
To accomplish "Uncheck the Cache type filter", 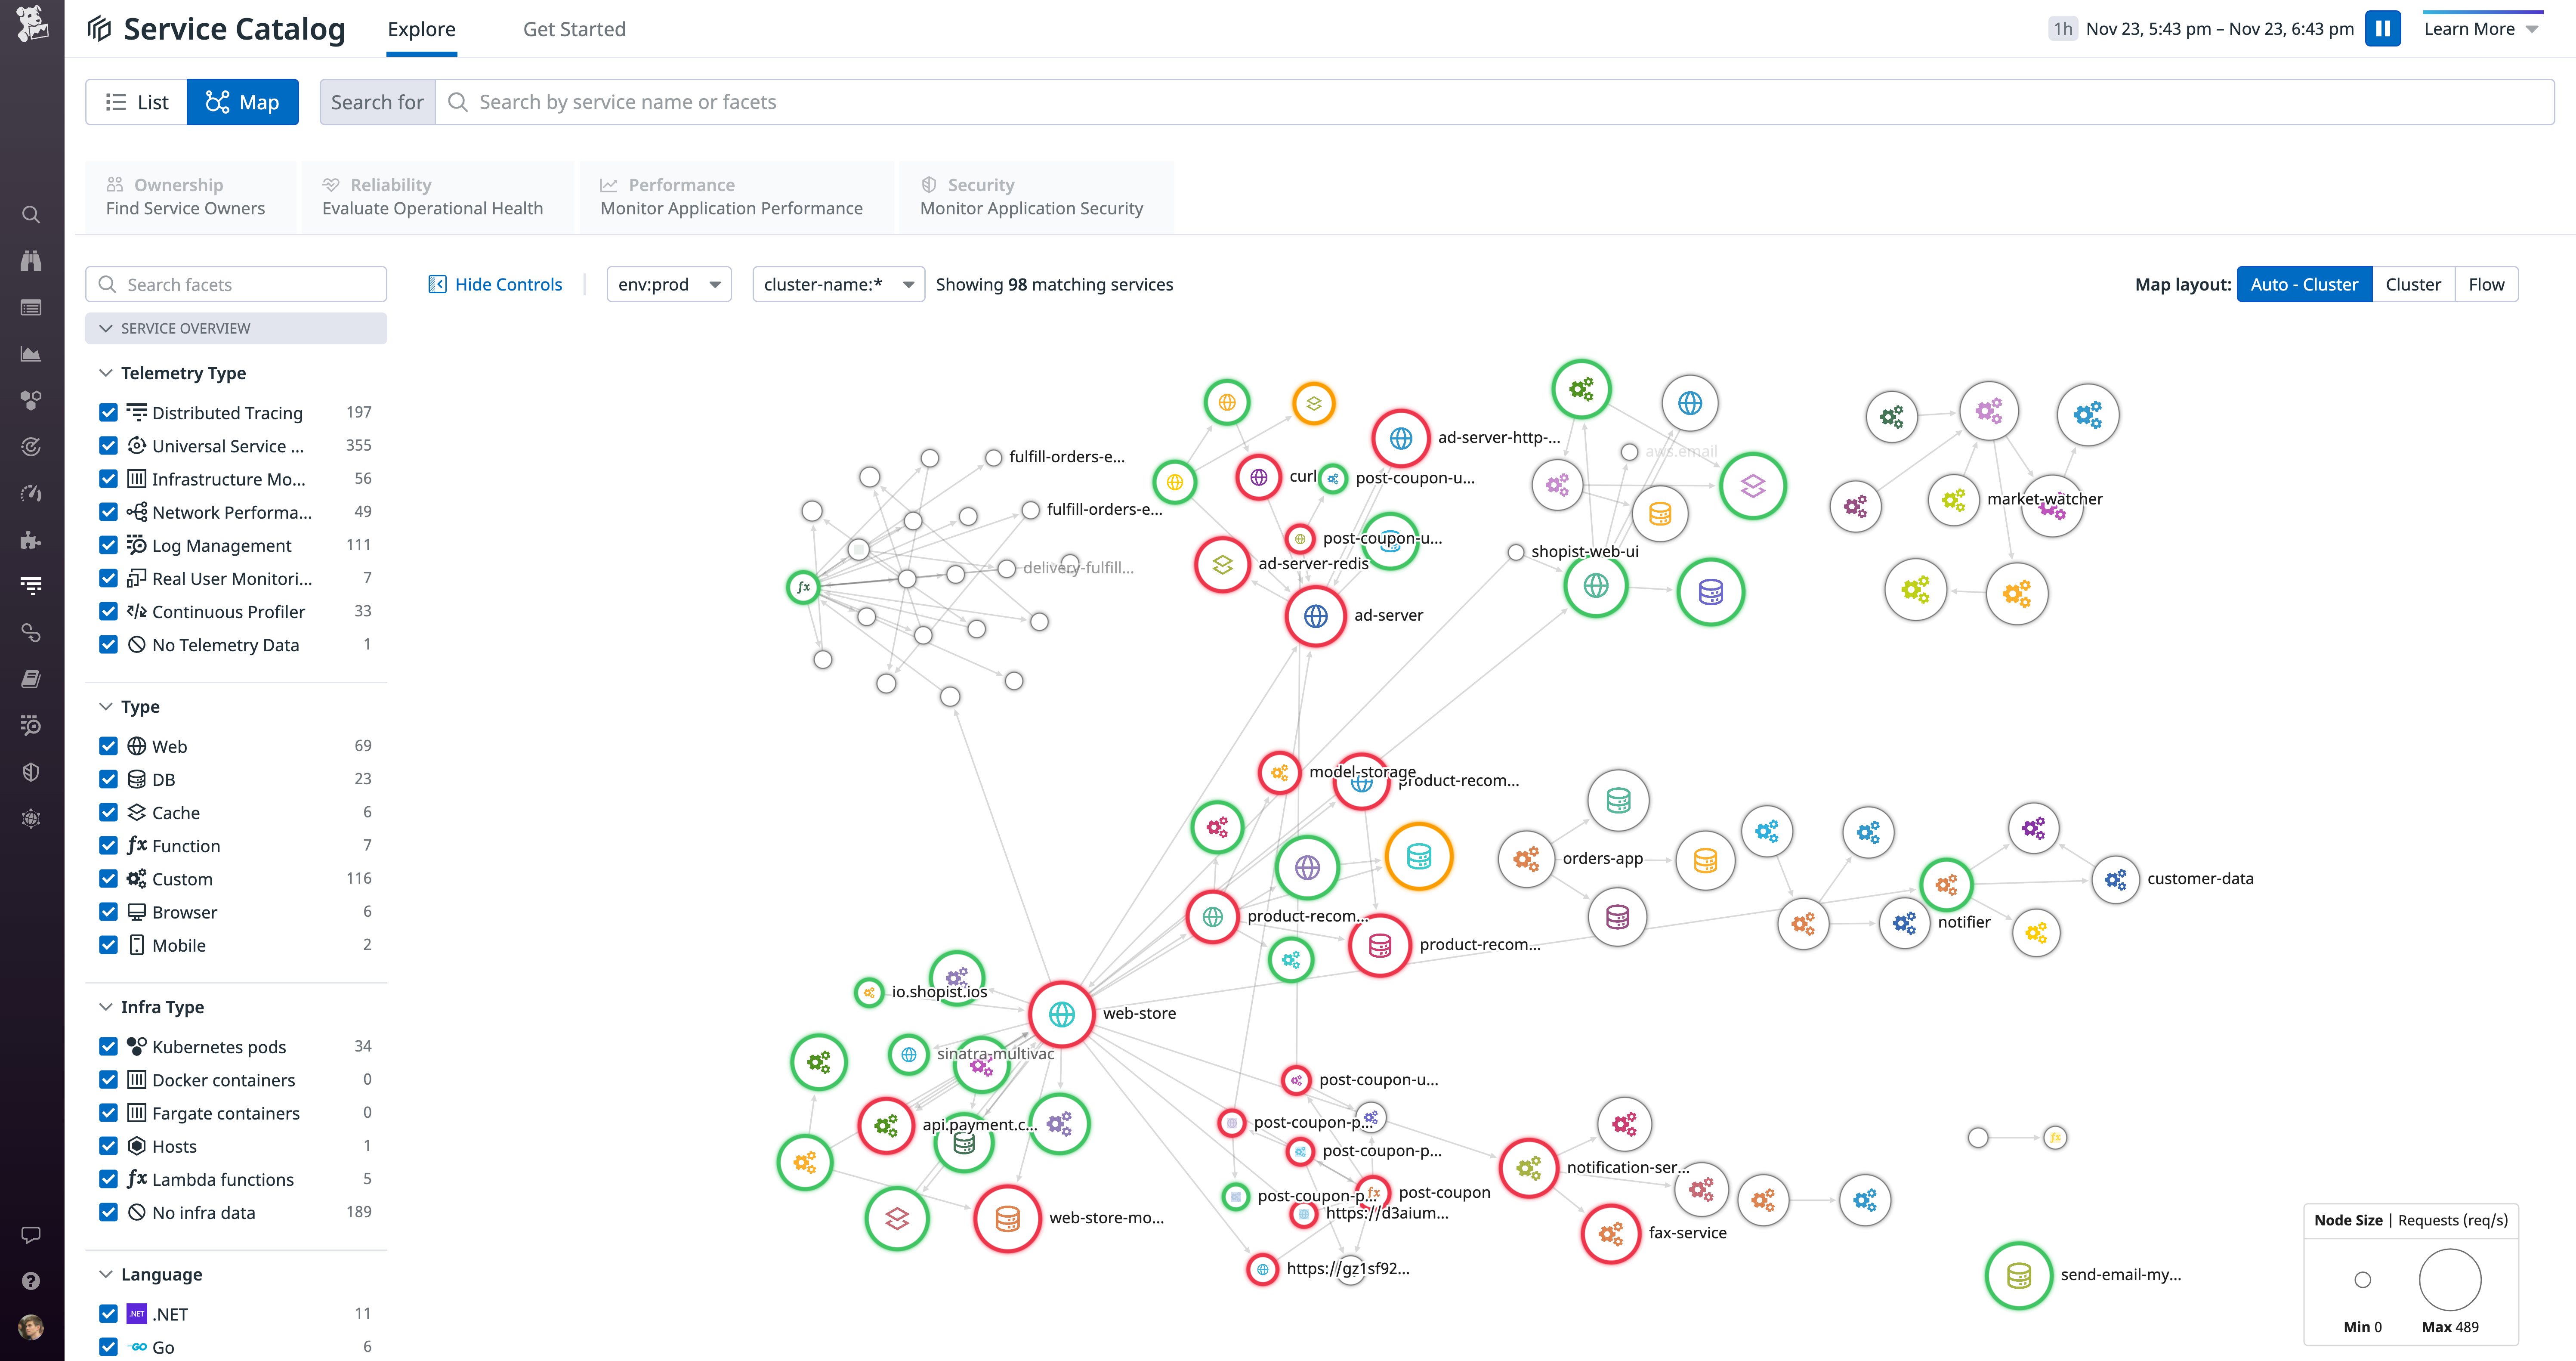I will tap(108, 812).
